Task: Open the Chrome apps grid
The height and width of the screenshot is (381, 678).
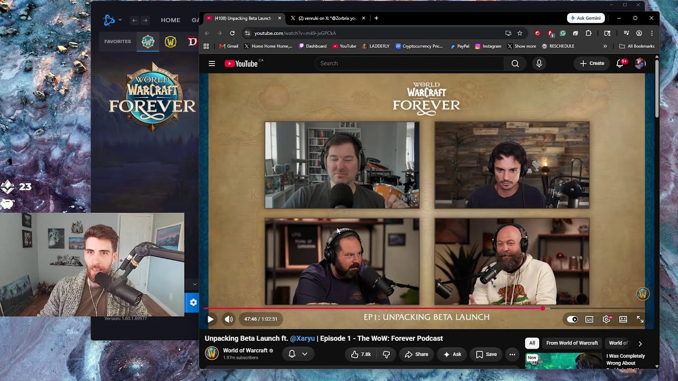Action: point(206,46)
